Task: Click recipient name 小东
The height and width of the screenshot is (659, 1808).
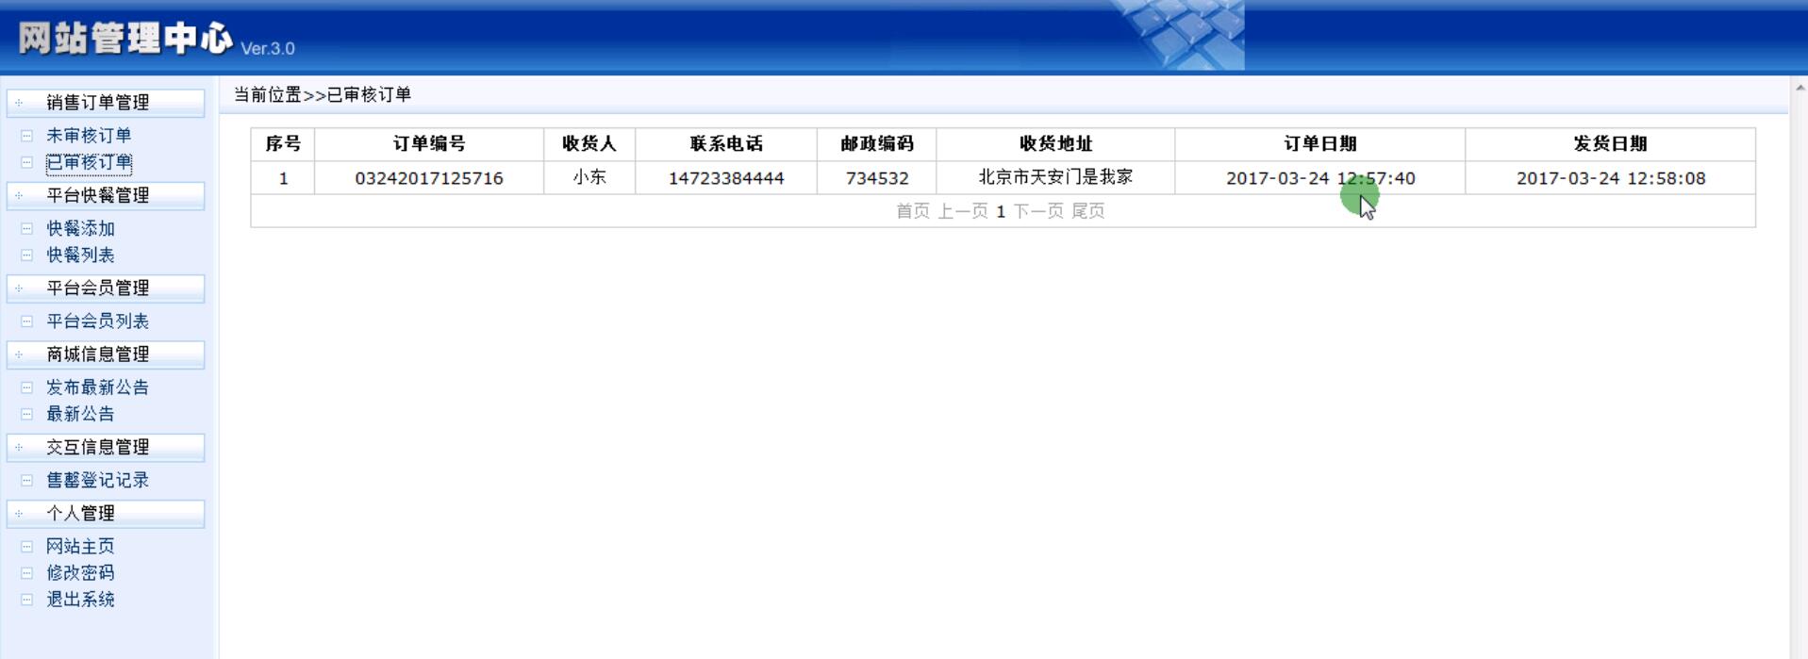Action: (589, 178)
